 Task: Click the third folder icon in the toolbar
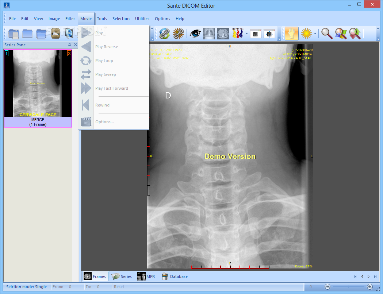[x=41, y=34]
